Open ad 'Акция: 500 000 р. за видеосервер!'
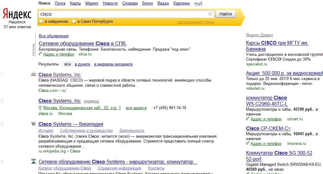Viewport: 323px width, 174px height. coord(284,73)
